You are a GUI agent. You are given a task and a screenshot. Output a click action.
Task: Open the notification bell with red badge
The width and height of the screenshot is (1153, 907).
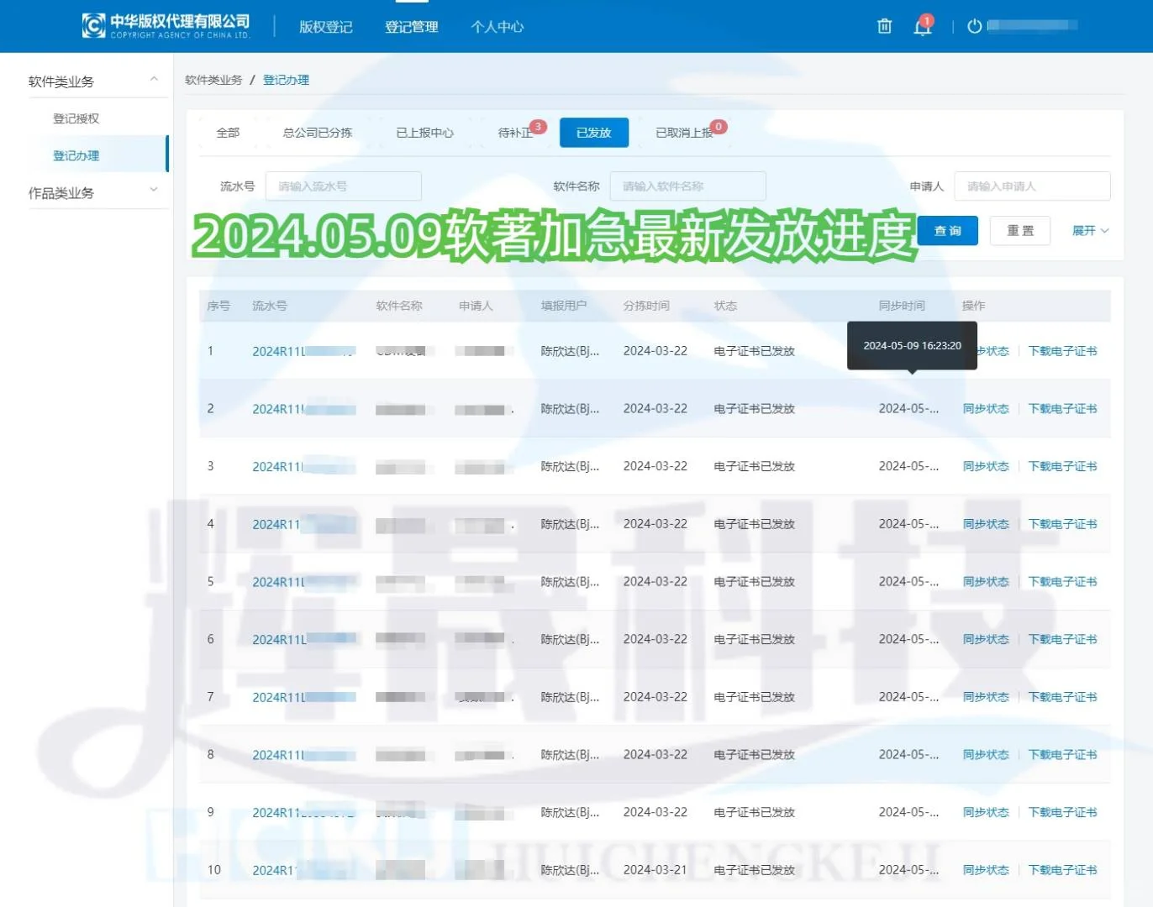(x=922, y=26)
